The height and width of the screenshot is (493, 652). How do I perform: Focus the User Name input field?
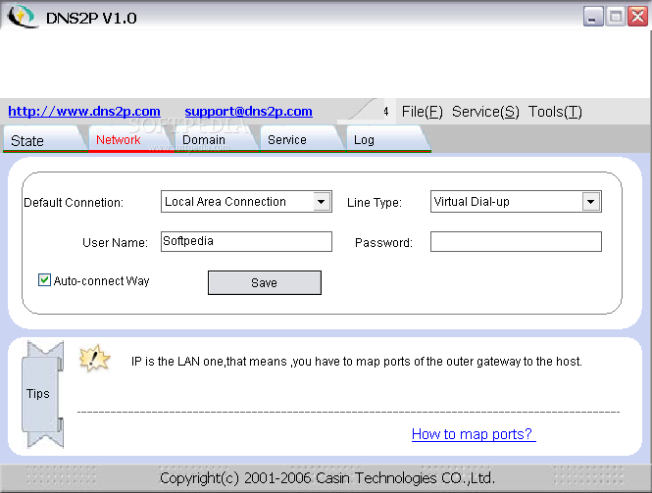point(246,241)
